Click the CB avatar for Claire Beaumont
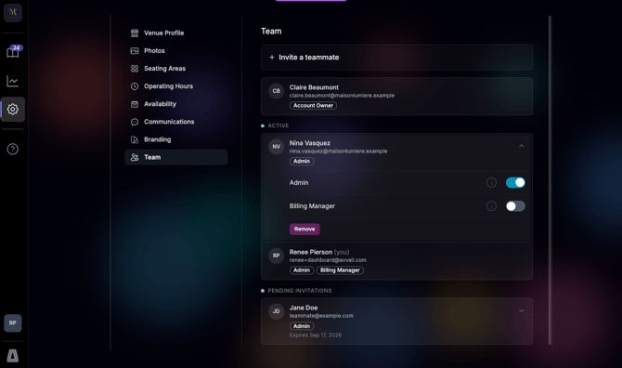Viewport: 622px width, 368px height. [x=276, y=91]
